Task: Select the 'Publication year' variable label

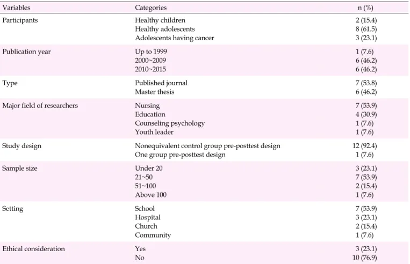Action: point(26,52)
